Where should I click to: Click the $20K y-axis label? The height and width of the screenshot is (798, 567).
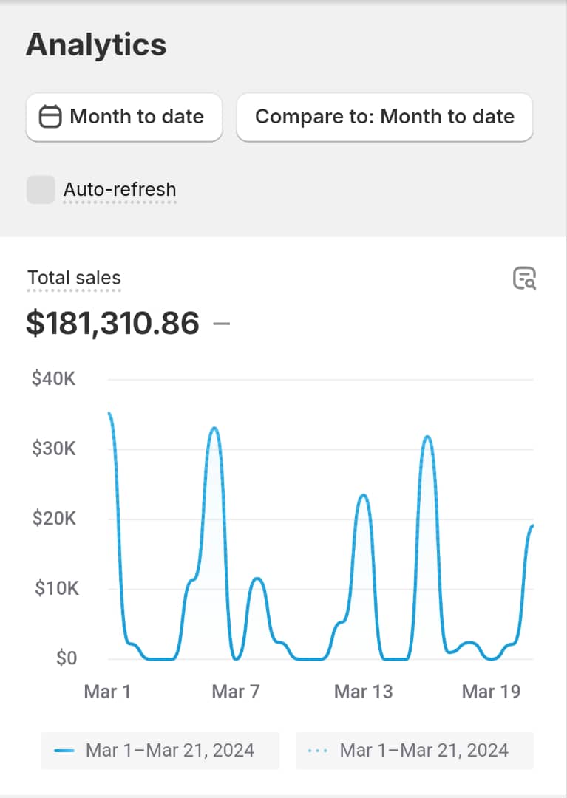click(54, 519)
